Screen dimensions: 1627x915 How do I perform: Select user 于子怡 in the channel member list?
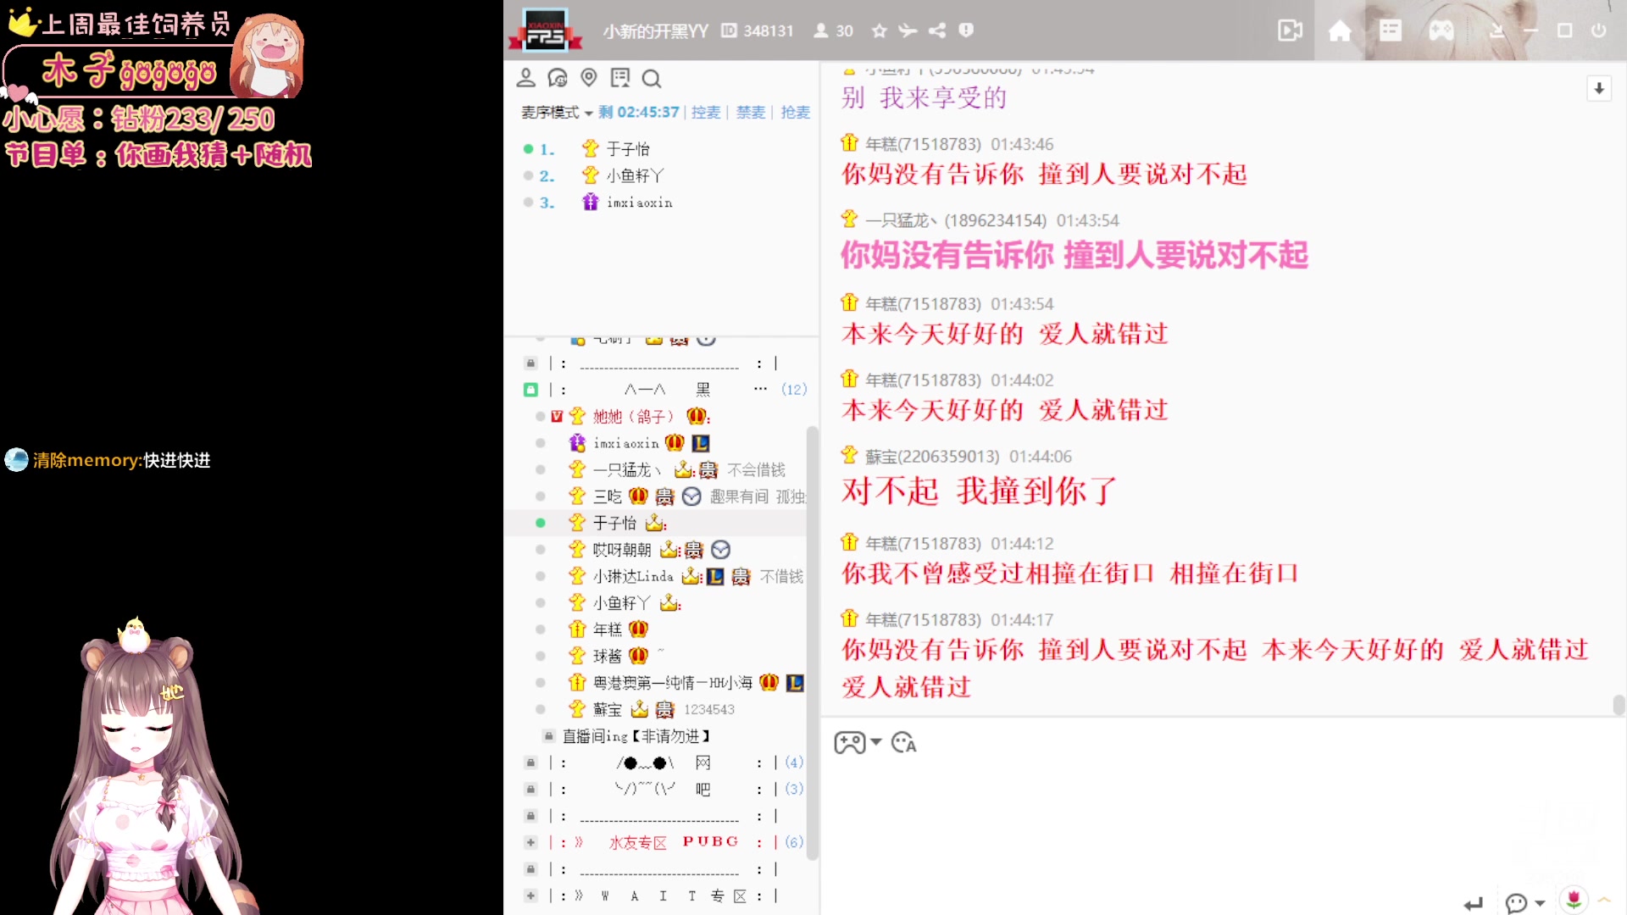pos(615,523)
